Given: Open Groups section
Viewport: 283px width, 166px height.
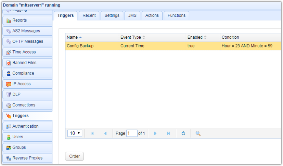Looking at the screenshot, I should click(x=27, y=148).
